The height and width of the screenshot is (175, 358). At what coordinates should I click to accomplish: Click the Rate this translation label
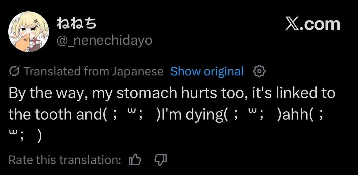65,160
